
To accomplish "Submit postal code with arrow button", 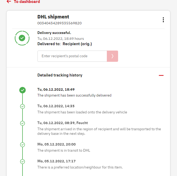I will (x=112, y=56).
